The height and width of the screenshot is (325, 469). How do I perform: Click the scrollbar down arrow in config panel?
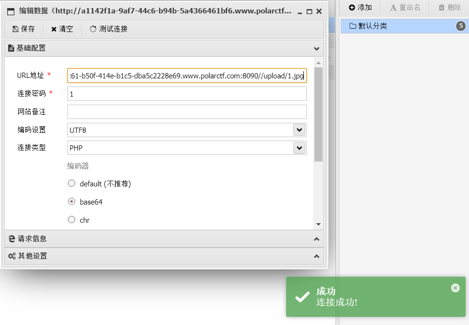point(318,224)
